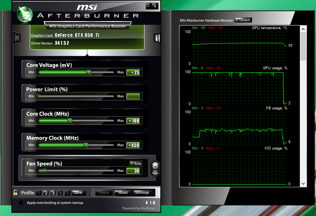Open the Settings button
316x216 pixels.
click(142, 193)
